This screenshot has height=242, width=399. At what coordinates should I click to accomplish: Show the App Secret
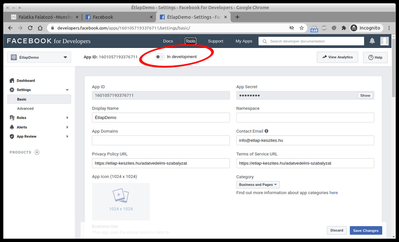(365, 95)
